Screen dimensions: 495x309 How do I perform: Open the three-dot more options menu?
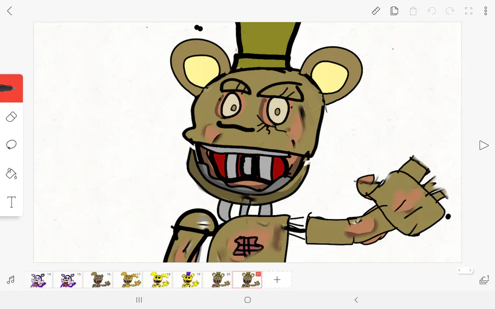tap(486, 11)
